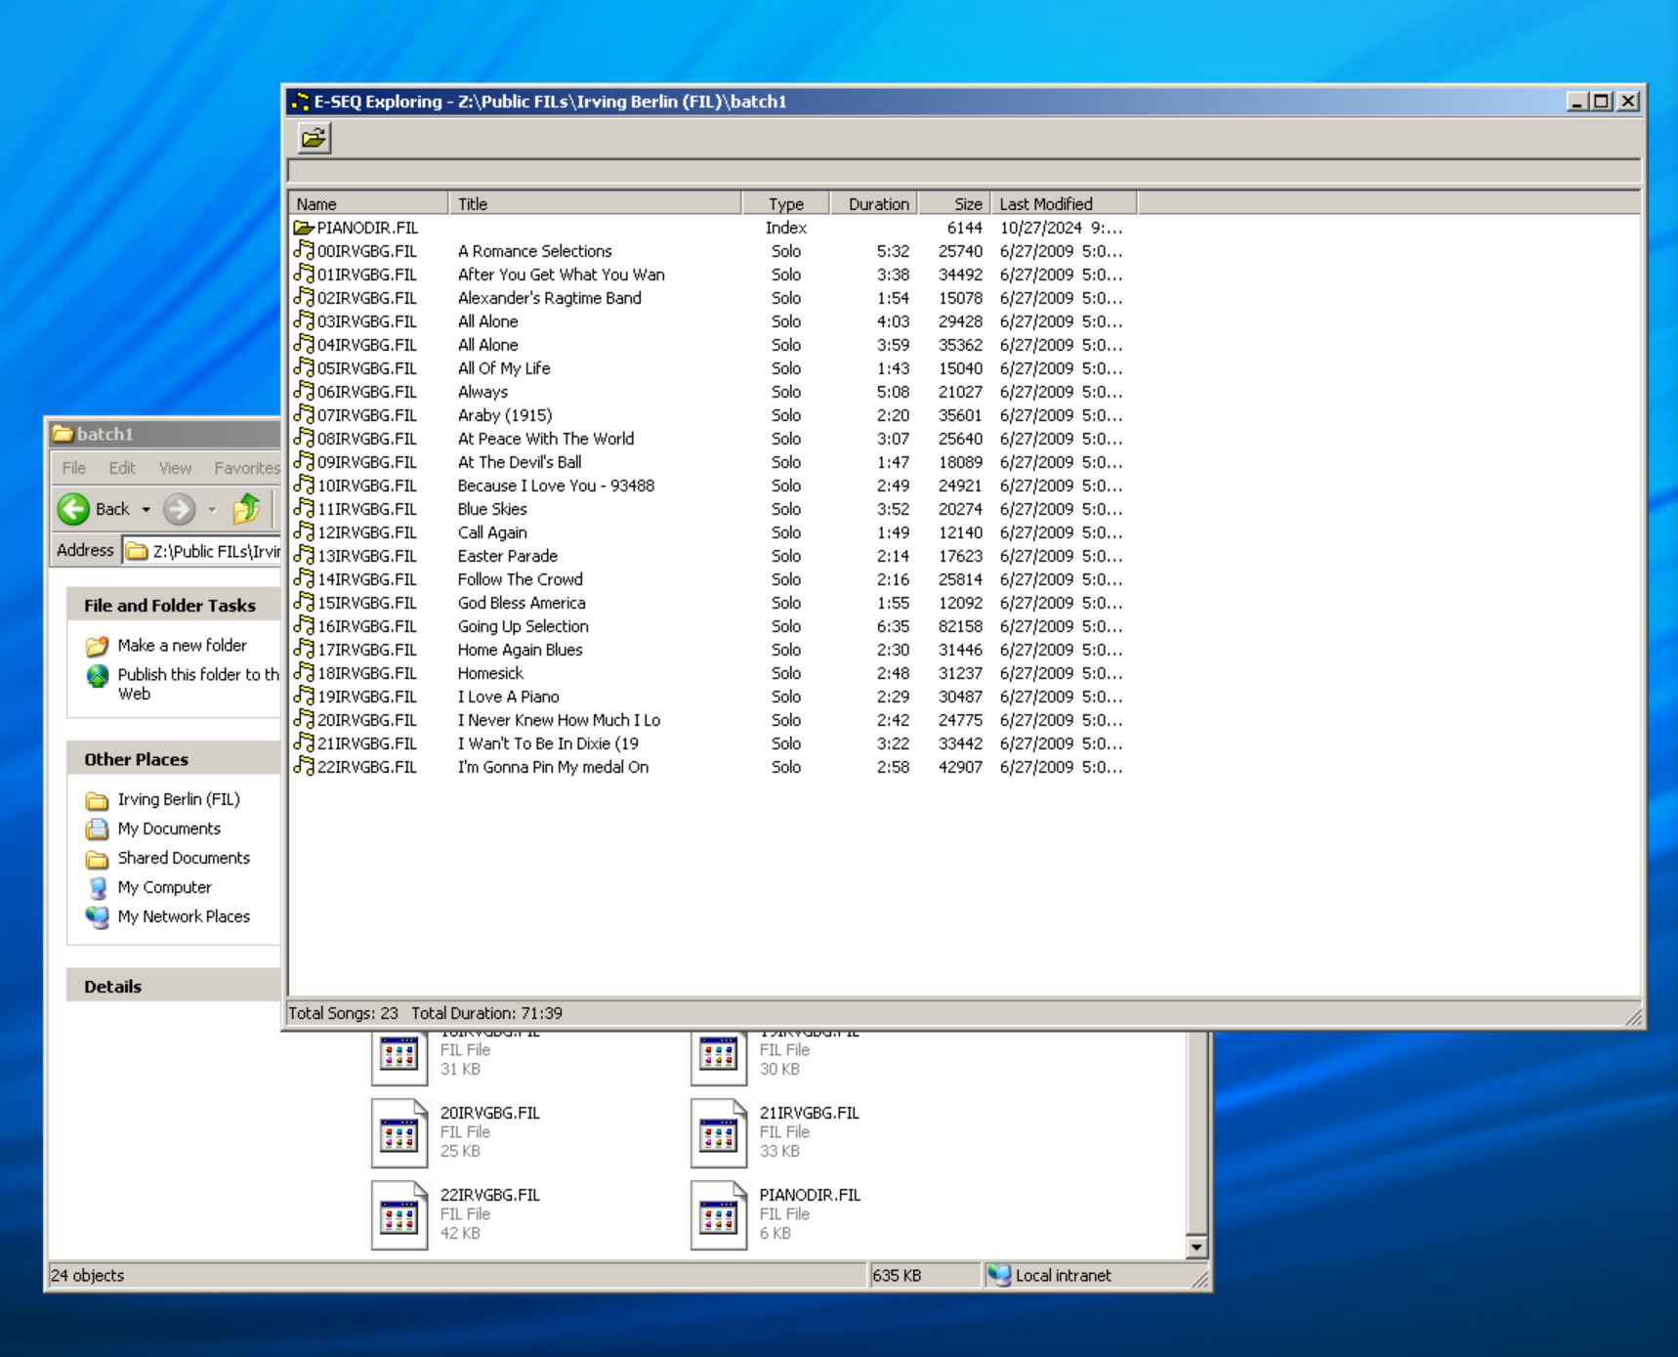Click the music note icon of 05IRVGBG.FIL
Screen dimensions: 1678x1357
point(304,368)
